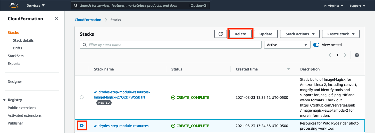Image resolution: width=375 pixels, height=133 pixels.
Task: Open the Stack actions dropdown
Action: pyautogui.click(x=300, y=34)
